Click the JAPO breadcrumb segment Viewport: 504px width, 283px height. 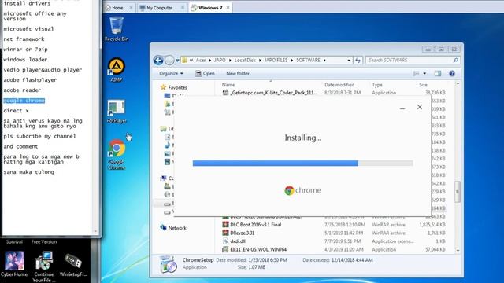(220, 61)
